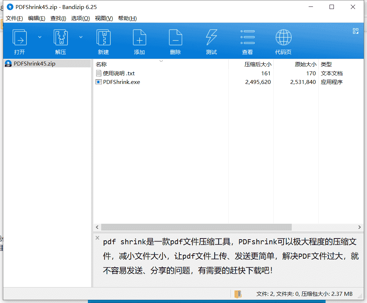This screenshot has width=367, height=303.
Task: Click the 应用程序 type cell
Action: point(332,82)
